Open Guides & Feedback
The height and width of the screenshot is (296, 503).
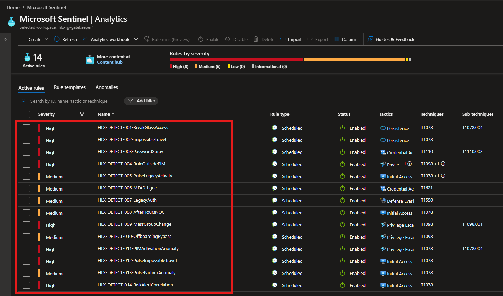391,39
